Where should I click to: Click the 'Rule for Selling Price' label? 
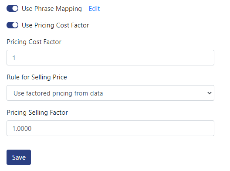click(37, 77)
